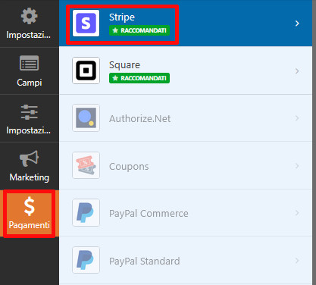The image size is (316, 285).
Task: Expand the Authorize.Net row chevron
Action: (297, 118)
